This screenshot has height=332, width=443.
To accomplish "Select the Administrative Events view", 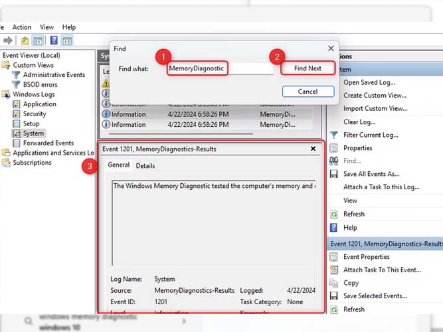I will (54, 75).
